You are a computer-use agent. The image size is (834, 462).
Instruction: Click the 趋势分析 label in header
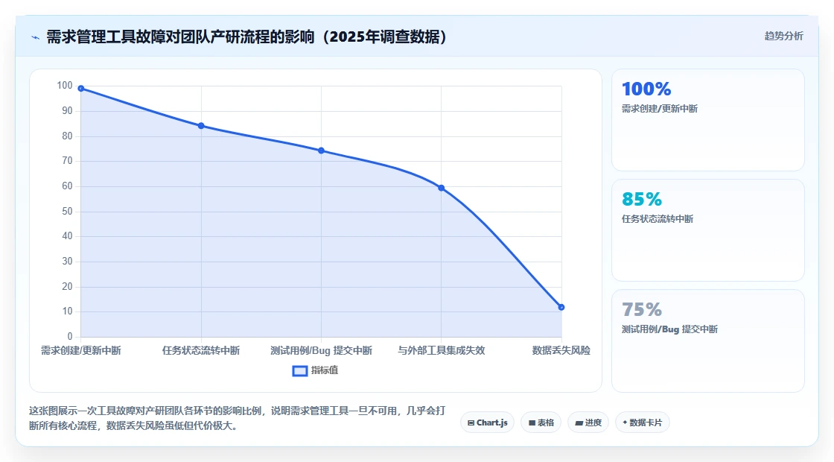[x=783, y=36]
